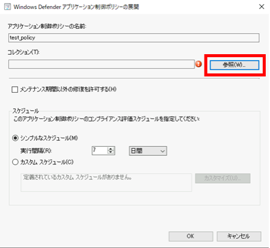The width and height of the screenshot is (270, 248).
Task: Click the policy name field containing test_policy
Action: tap(133, 38)
